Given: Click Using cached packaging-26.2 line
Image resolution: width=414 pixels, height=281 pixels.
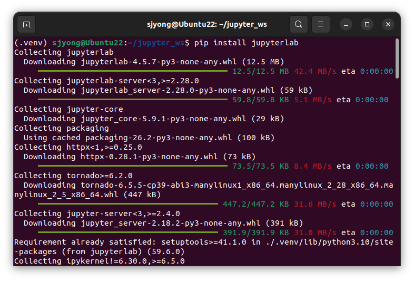Looking at the screenshot, I should (x=149, y=138).
